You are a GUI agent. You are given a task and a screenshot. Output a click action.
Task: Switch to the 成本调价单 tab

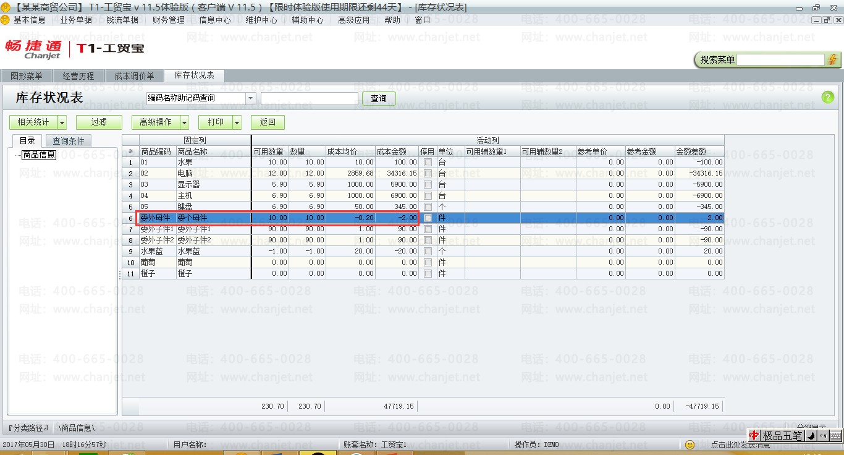(134, 76)
